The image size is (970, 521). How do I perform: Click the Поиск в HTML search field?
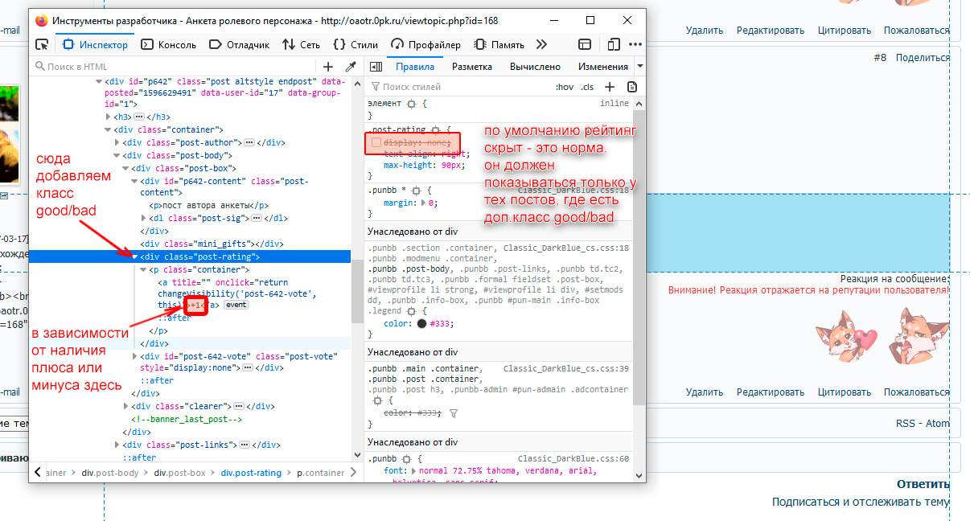[173, 67]
